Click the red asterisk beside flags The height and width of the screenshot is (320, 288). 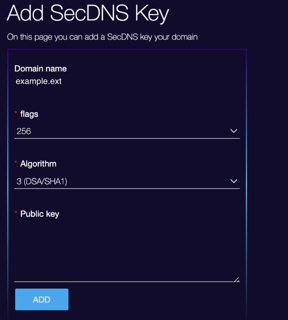16,112
